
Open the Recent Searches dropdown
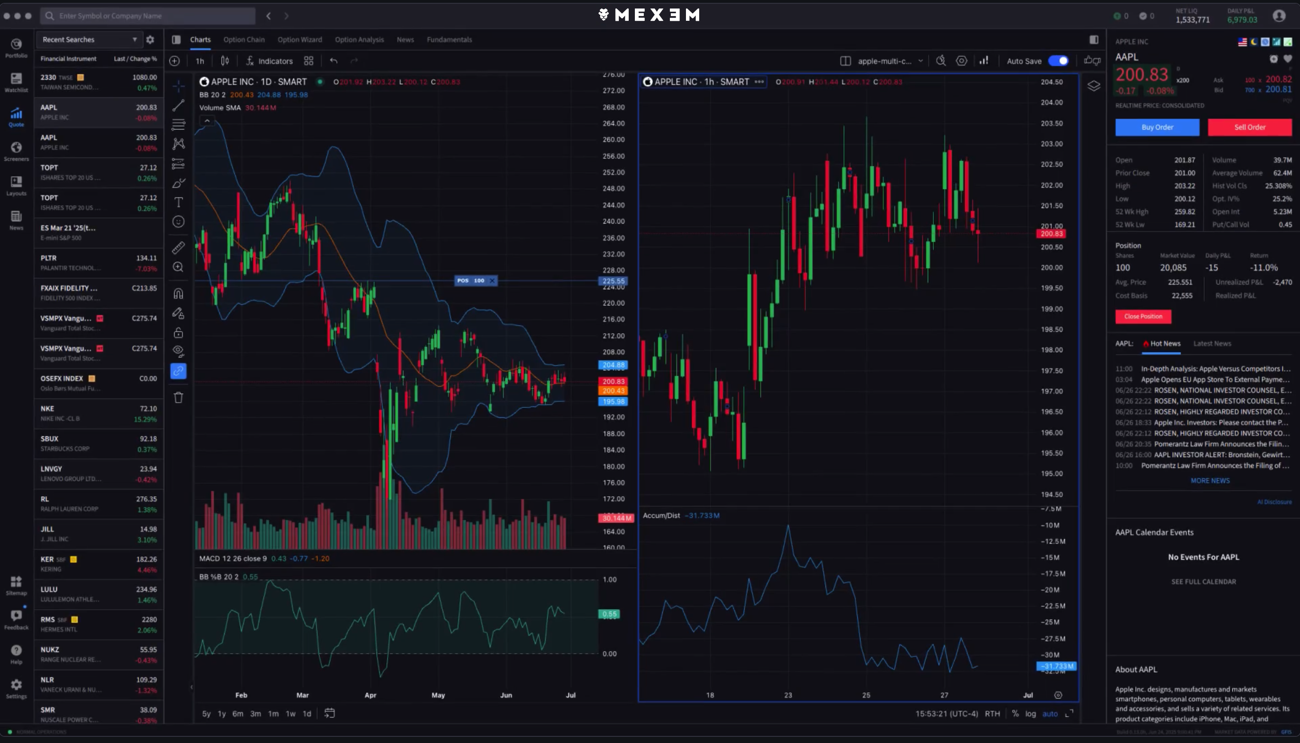[x=89, y=39]
